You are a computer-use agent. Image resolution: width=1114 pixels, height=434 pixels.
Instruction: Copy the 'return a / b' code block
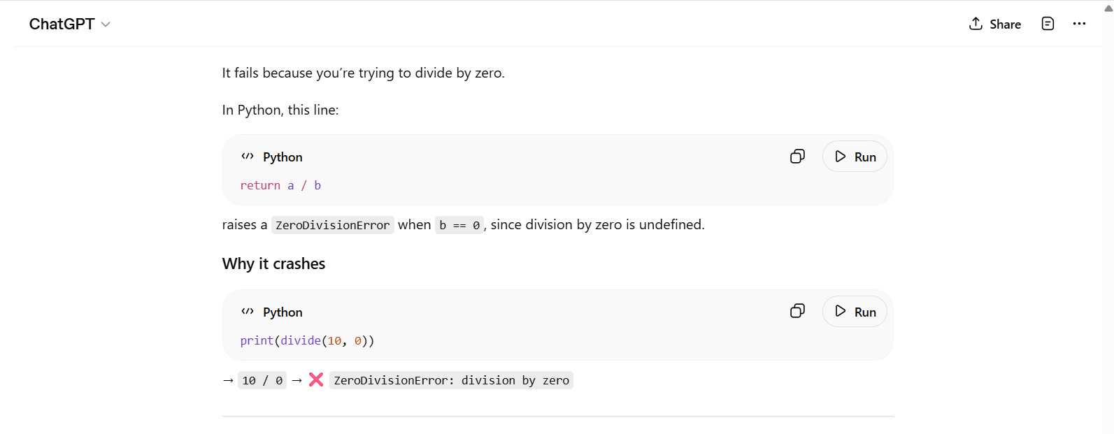(x=797, y=157)
